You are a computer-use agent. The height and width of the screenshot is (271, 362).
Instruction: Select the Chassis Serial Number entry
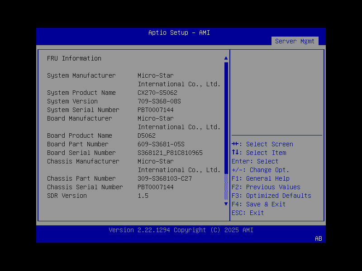tap(113, 187)
